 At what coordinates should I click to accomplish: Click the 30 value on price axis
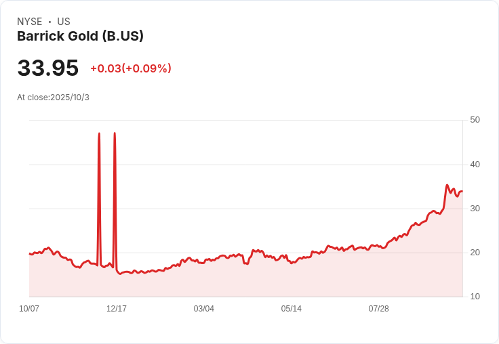click(475, 209)
